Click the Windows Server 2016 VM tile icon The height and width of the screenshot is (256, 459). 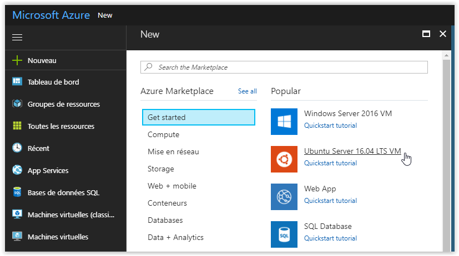[x=284, y=122]
